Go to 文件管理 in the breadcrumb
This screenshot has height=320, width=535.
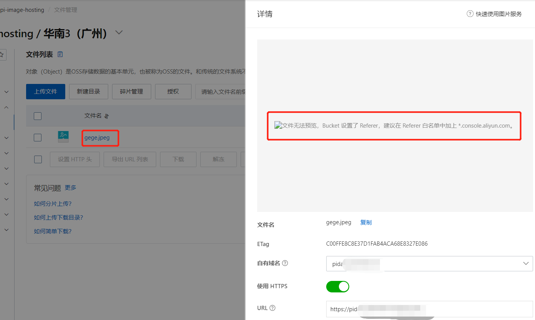(x=66, y=10)
